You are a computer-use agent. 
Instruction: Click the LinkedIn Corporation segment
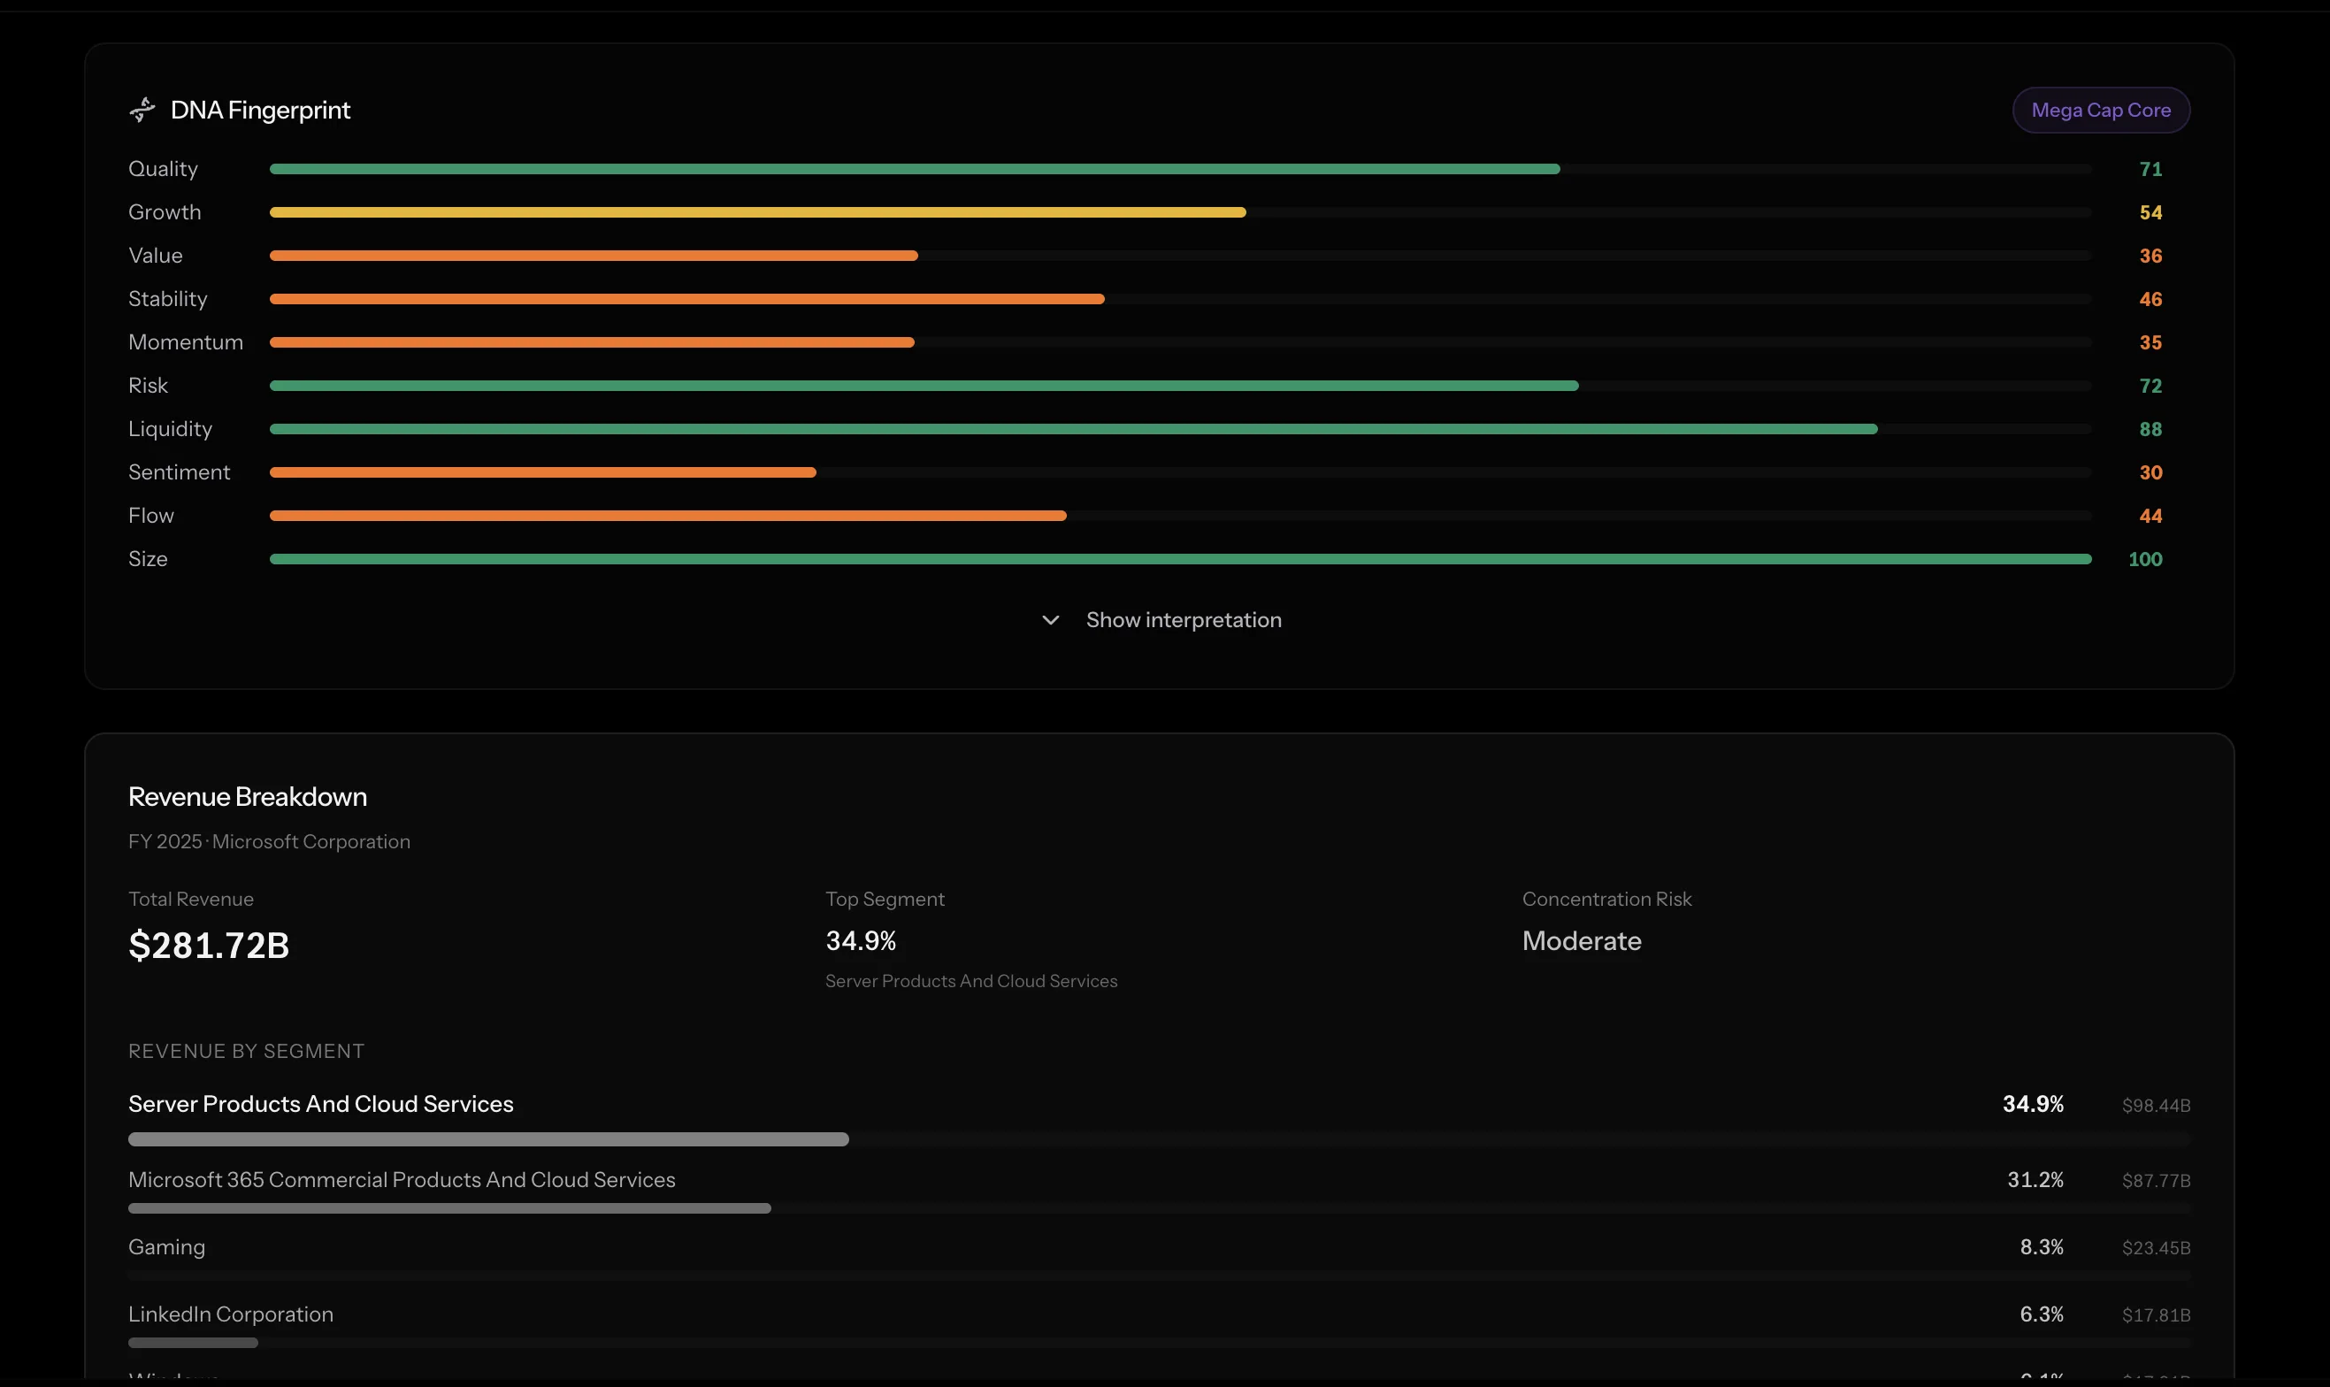[x=230, y=1314]
